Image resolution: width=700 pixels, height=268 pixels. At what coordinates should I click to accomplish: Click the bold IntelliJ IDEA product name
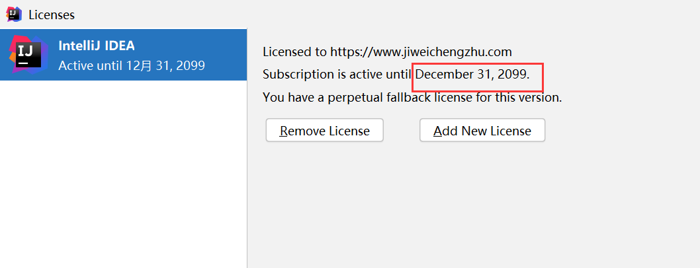click(97, 46)
